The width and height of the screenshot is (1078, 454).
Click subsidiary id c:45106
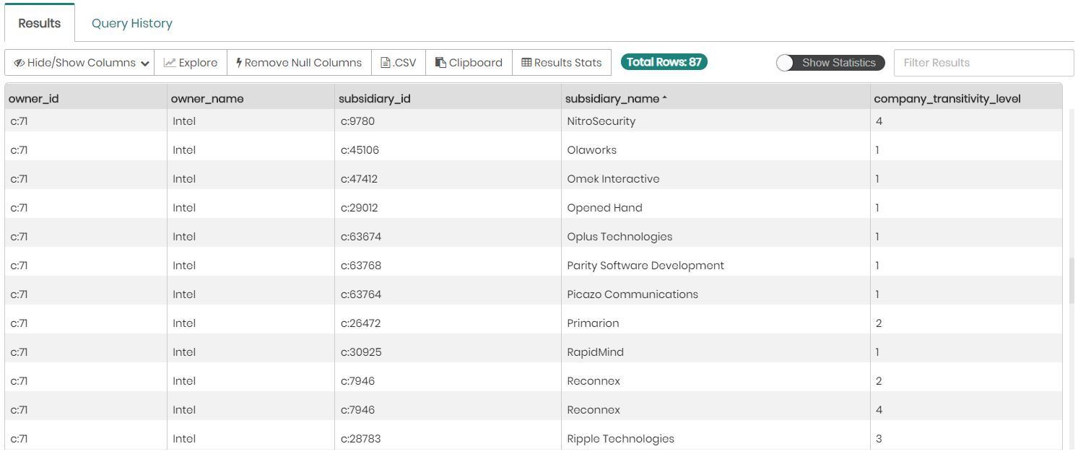(x=360, y=150)
